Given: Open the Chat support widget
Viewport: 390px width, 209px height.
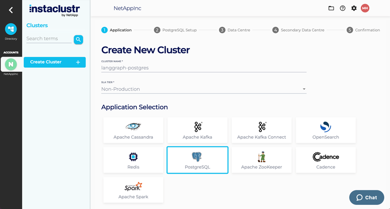Looking at the screenshot, I should pos(367,197).
